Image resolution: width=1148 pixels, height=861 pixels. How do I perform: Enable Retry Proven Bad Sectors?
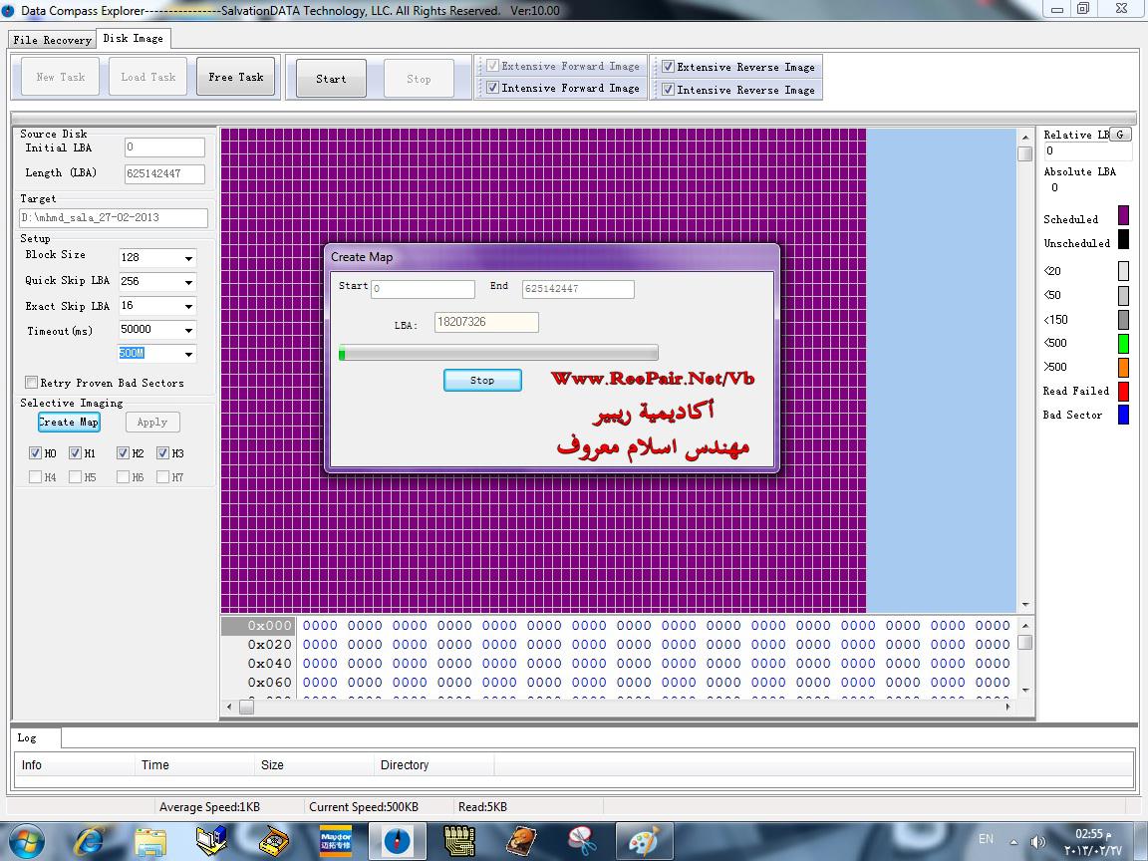(x=32, y=383)
